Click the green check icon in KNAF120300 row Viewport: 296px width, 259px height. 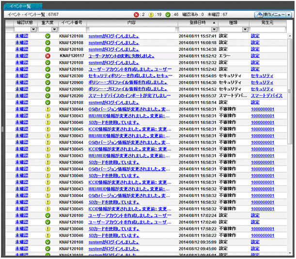[47, 76]
